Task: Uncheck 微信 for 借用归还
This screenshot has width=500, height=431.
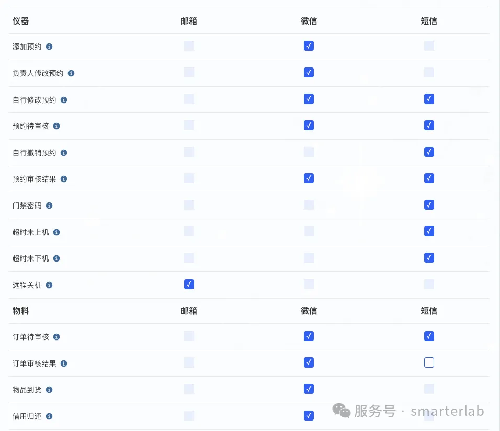Action: [x=309, y=415]
